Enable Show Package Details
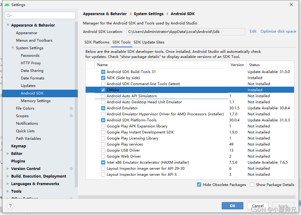301x215 pixels. pyautogui.click(x=252, y=185)
